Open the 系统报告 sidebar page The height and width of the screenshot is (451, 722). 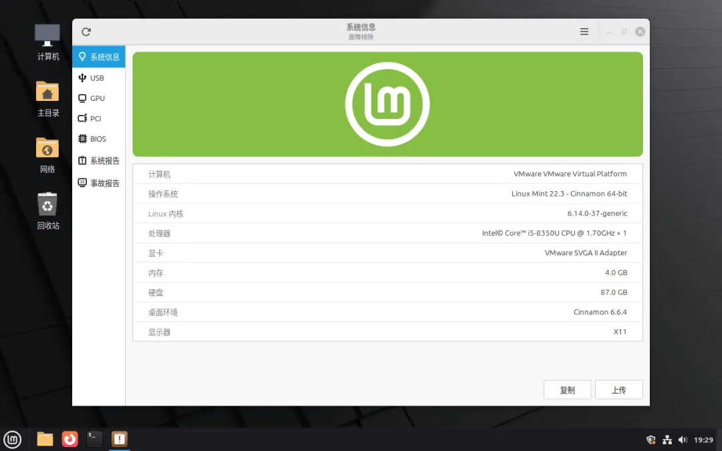tap(98, 160)
